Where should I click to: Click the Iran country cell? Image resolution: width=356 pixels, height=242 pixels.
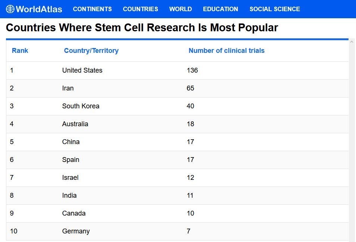[x=68, y=88]
